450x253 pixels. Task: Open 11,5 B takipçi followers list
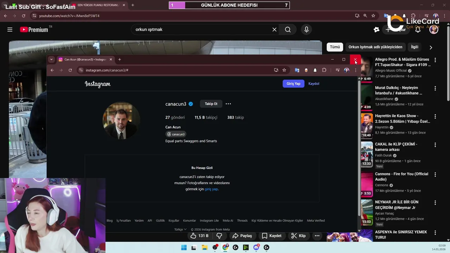click(x=206, y=117)
